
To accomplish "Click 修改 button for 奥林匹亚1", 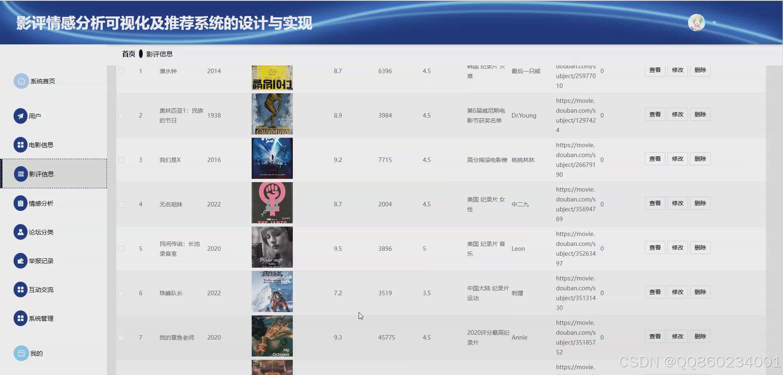I will click(x=678, y=114).
